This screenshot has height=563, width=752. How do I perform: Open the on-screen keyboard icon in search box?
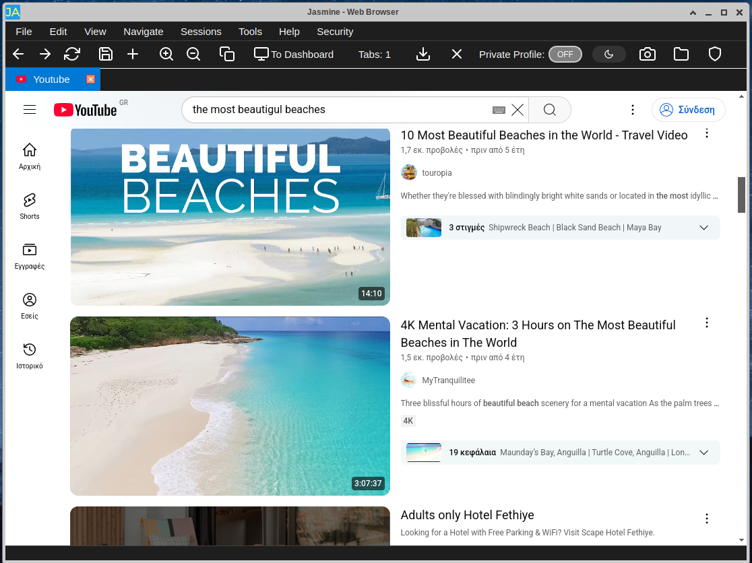pyautogui.click(x=499, y=110)
